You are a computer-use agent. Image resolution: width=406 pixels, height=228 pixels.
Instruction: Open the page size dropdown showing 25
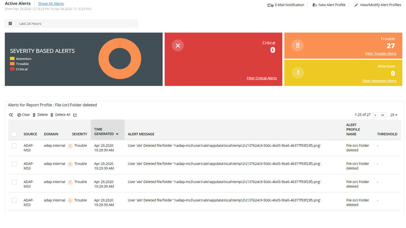pyautogui.click(x=393, y=115)
